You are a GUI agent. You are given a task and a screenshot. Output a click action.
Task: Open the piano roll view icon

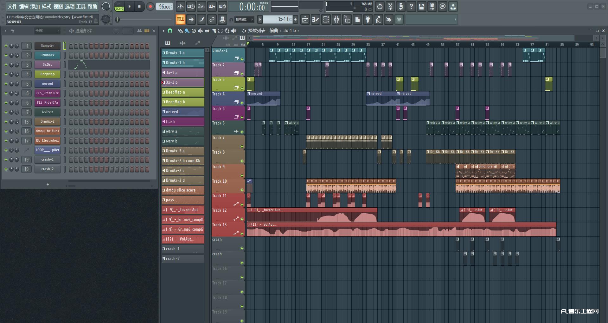316,20
